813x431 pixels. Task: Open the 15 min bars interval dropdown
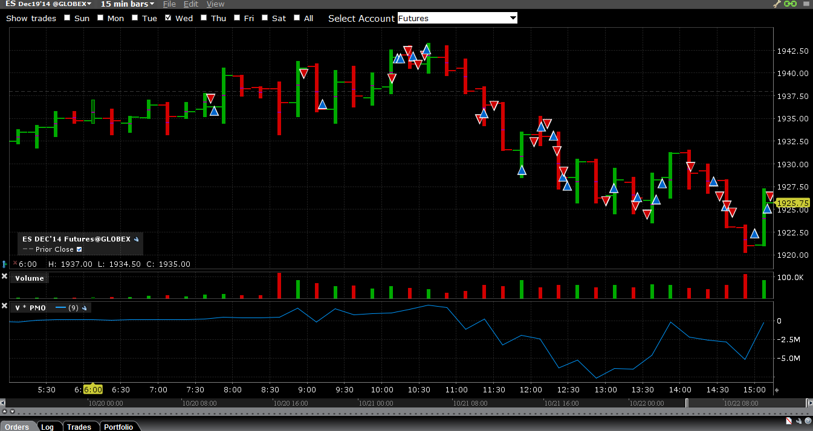pyautogui.click(x=129, y=4)
